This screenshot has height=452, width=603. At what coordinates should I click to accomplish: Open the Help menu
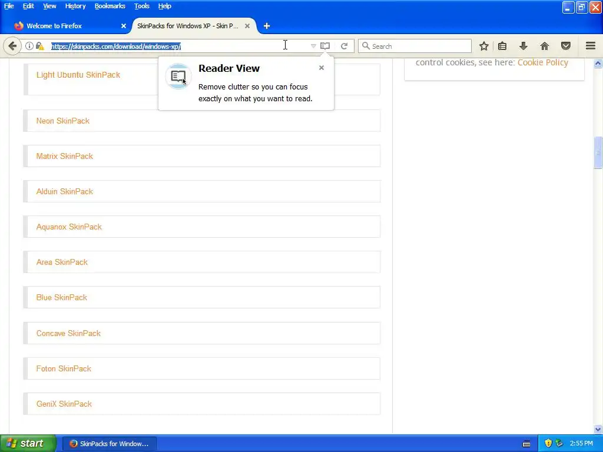[165, 6]
